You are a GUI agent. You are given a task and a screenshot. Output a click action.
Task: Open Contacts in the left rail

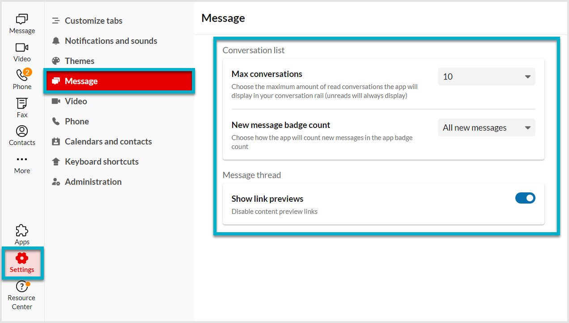tap(22, 135)
